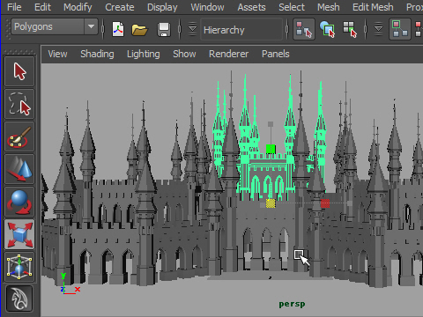
Task: Open the viewport Lighting menu
Action: click(144, 54)
